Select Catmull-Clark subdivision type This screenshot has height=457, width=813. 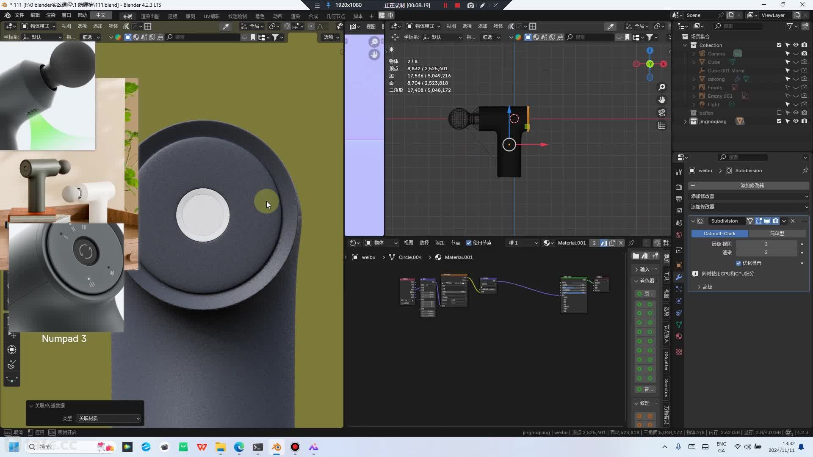point(719,234)
